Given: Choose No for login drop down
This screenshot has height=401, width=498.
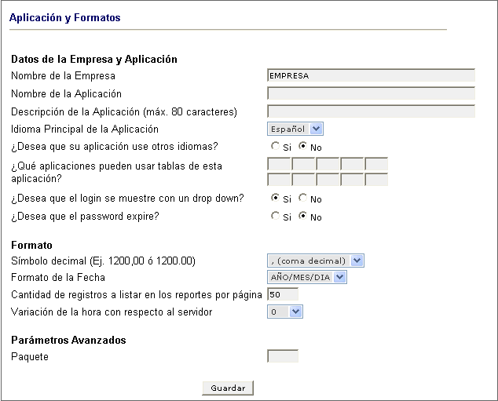Looking at the screenshot, I should coord(302,198).
